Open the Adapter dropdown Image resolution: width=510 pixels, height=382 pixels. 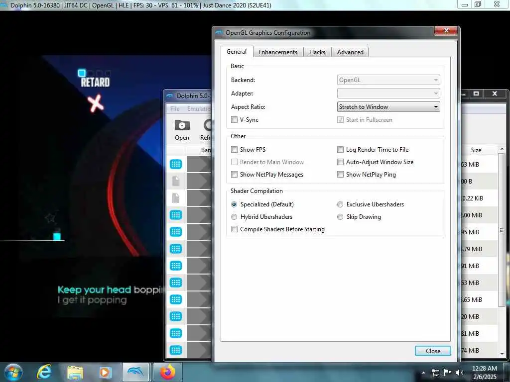(388, 94)
